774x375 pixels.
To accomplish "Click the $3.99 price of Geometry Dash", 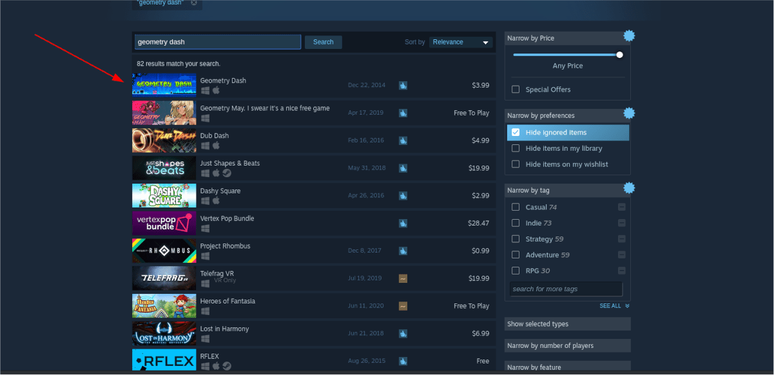I will 480,85.
